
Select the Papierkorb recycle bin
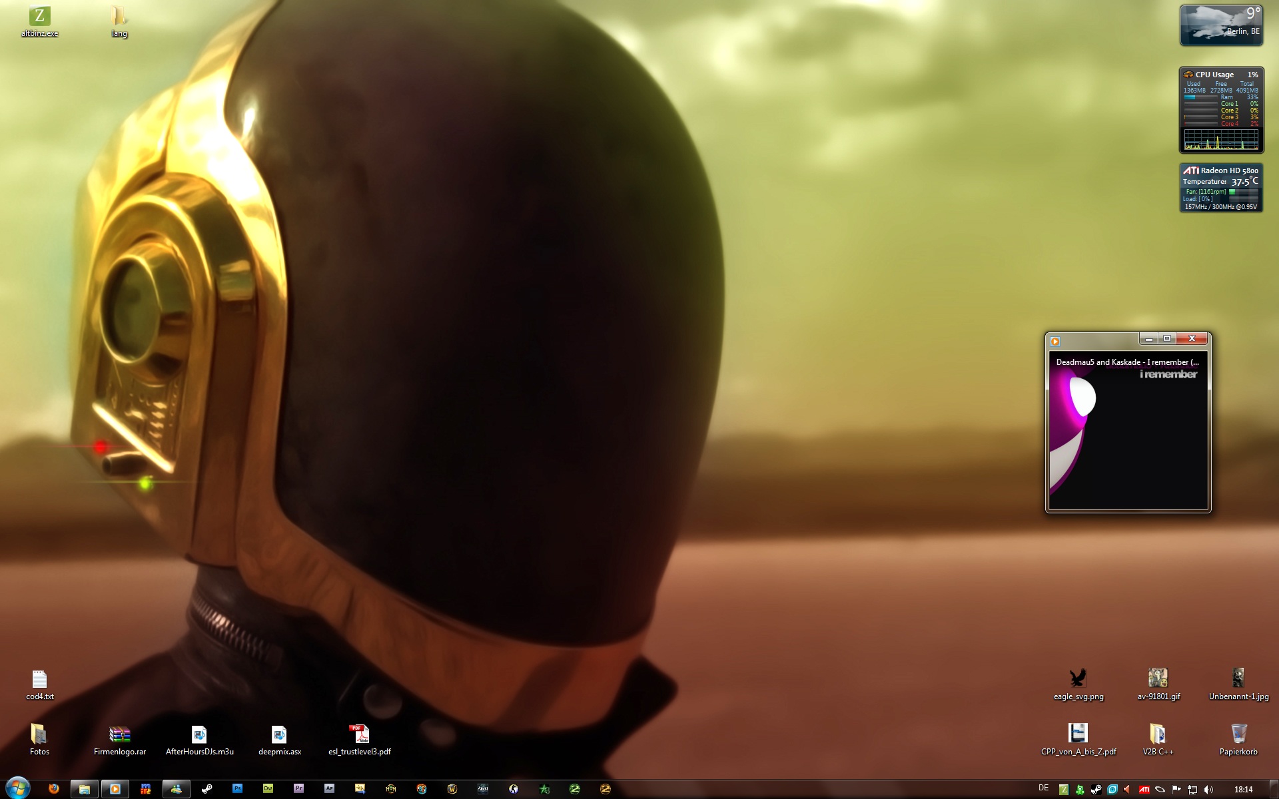(1238, 734)
